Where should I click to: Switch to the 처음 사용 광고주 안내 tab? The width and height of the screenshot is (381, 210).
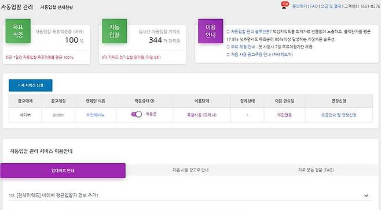tap(190, 170)
